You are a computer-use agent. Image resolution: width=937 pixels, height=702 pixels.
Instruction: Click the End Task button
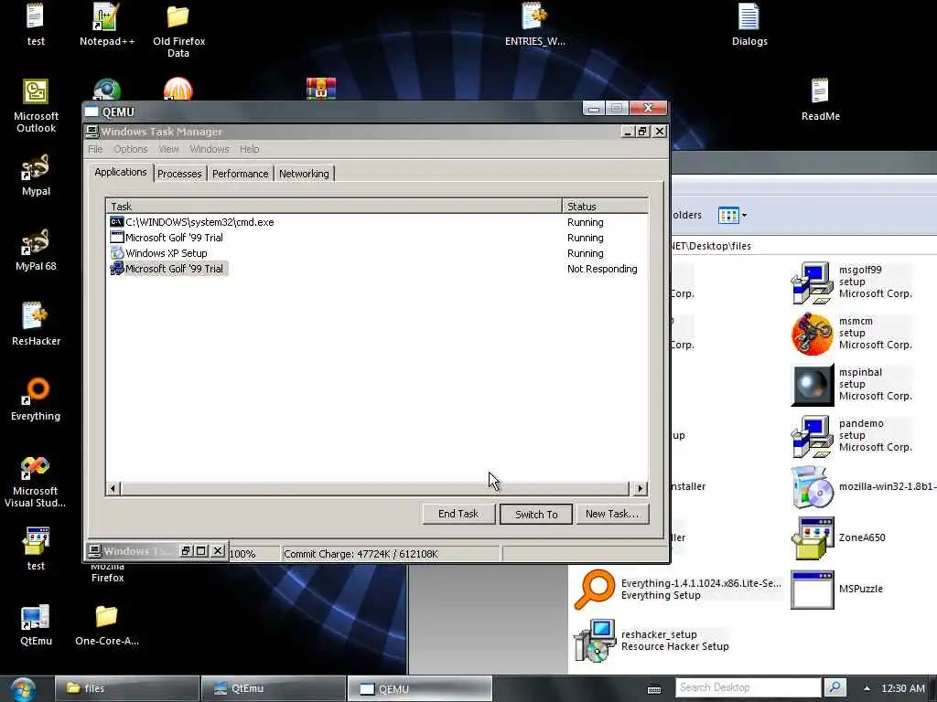pos(458,514)
